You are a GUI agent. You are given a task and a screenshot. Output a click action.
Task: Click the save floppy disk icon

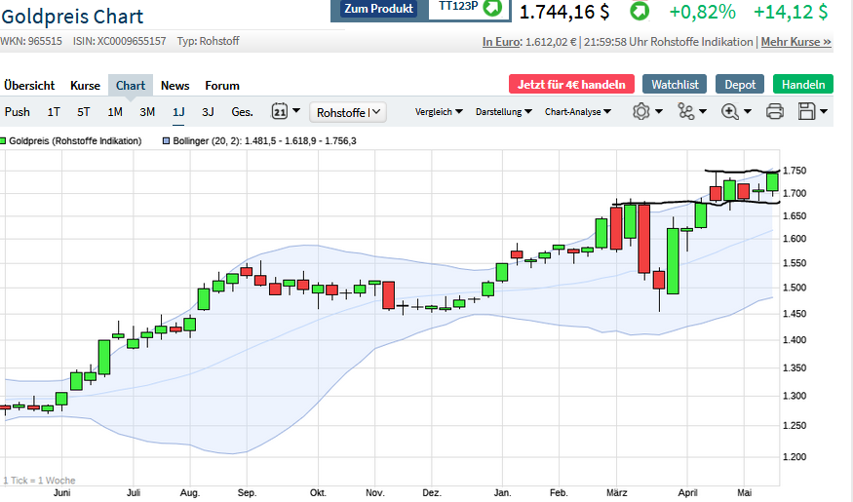pyautogui.click(x=806, y=111)
